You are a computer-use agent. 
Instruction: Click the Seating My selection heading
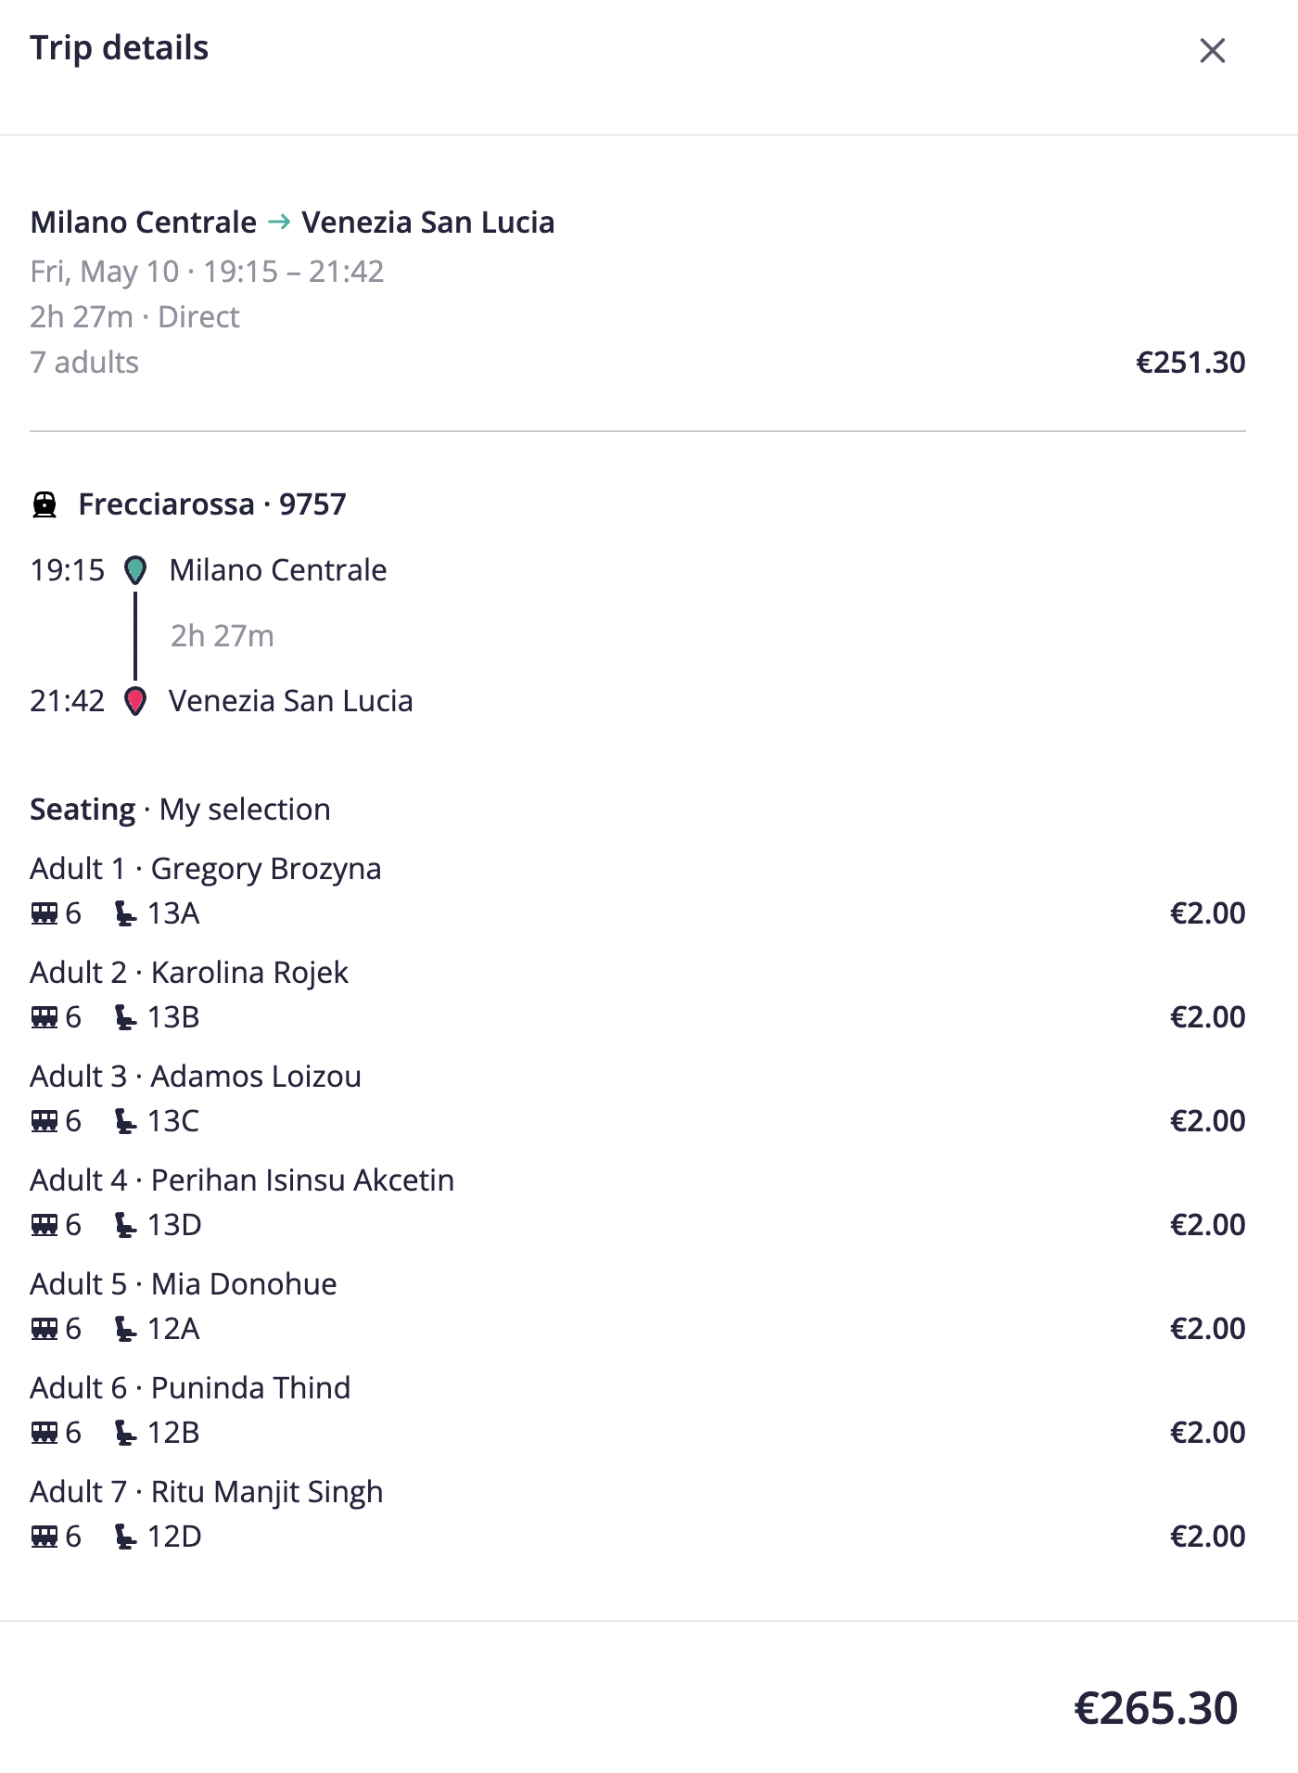tap(180, 810)
